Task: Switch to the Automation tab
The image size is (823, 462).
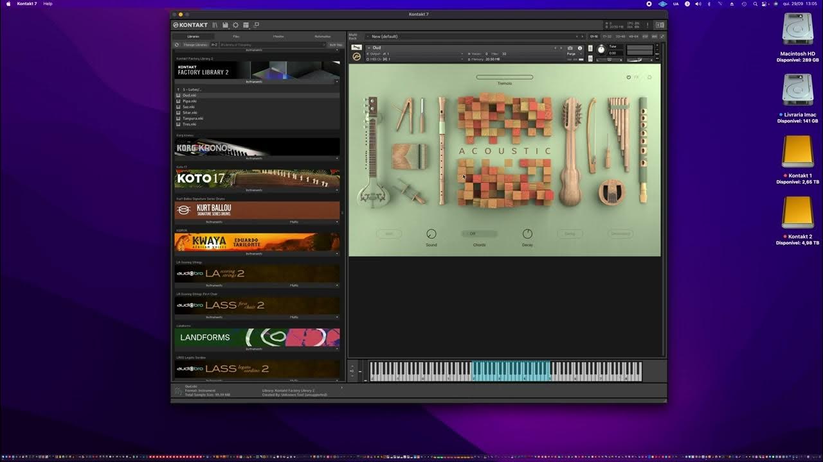Action: coord(323,37)
